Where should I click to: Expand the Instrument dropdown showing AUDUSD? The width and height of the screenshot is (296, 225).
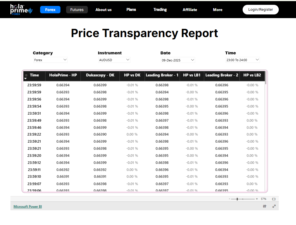click(x=114, y=60)
